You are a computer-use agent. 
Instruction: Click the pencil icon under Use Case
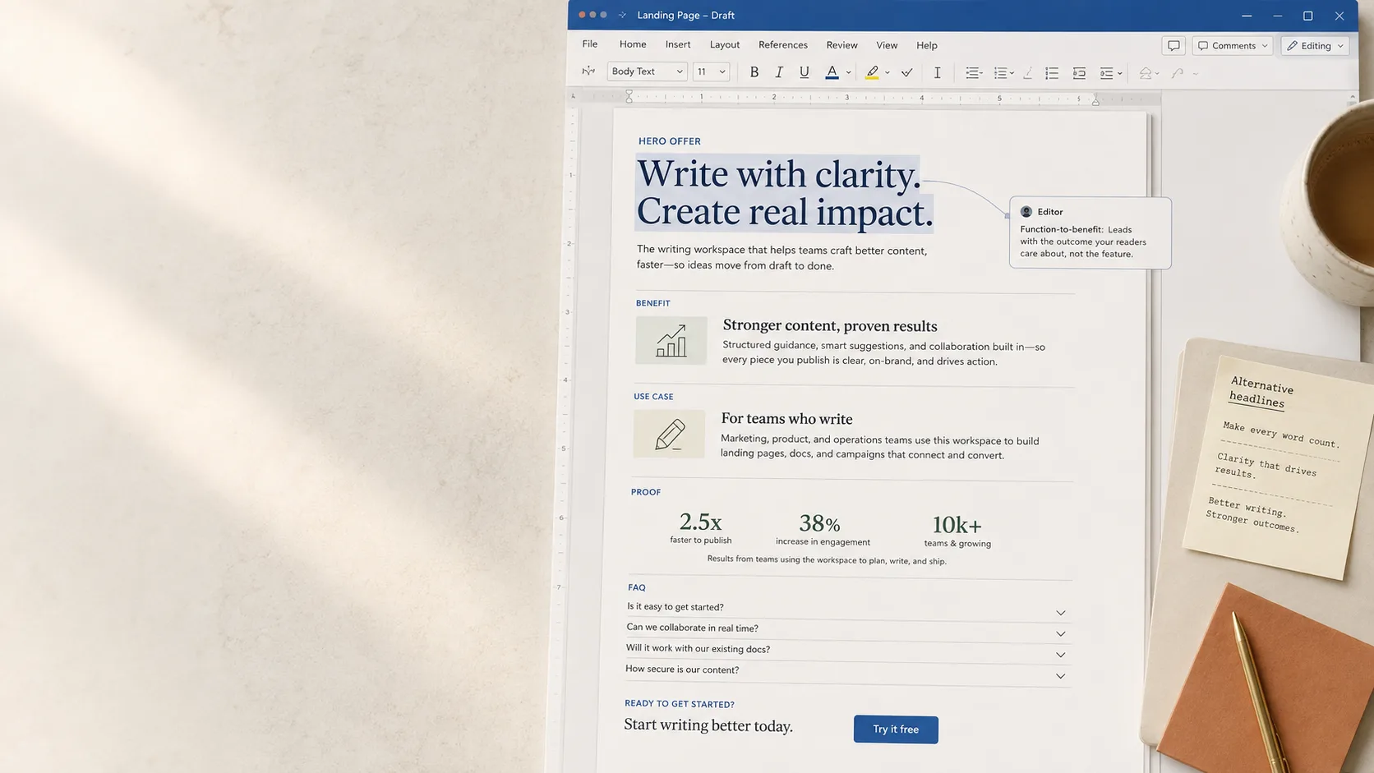point(669,434)
